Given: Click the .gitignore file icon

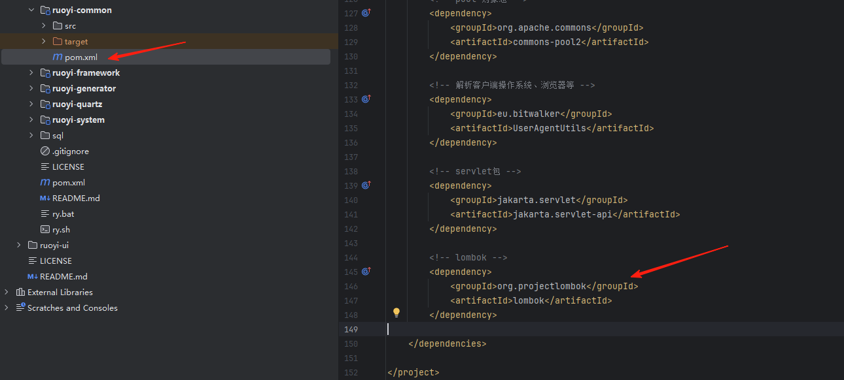Looking at the screenshot, I should (x=45, y=151).
